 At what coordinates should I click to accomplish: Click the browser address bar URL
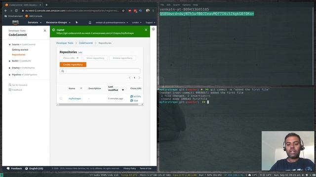point(72,11)
